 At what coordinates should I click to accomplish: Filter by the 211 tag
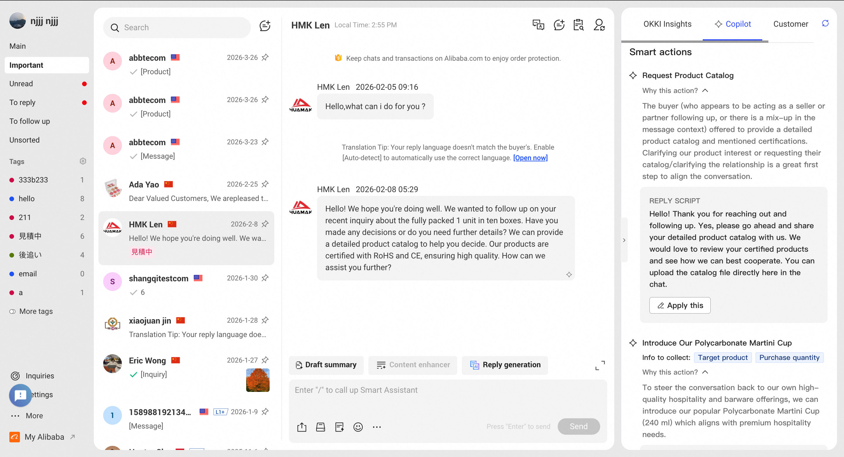click(x=47, y=218)
